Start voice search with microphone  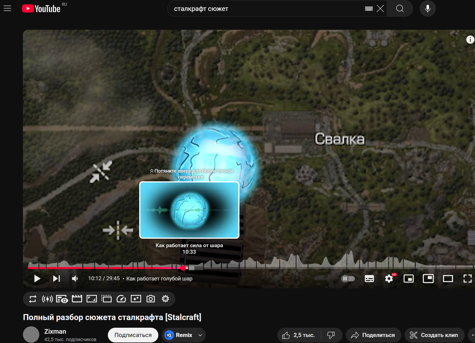tap(428, 8)
